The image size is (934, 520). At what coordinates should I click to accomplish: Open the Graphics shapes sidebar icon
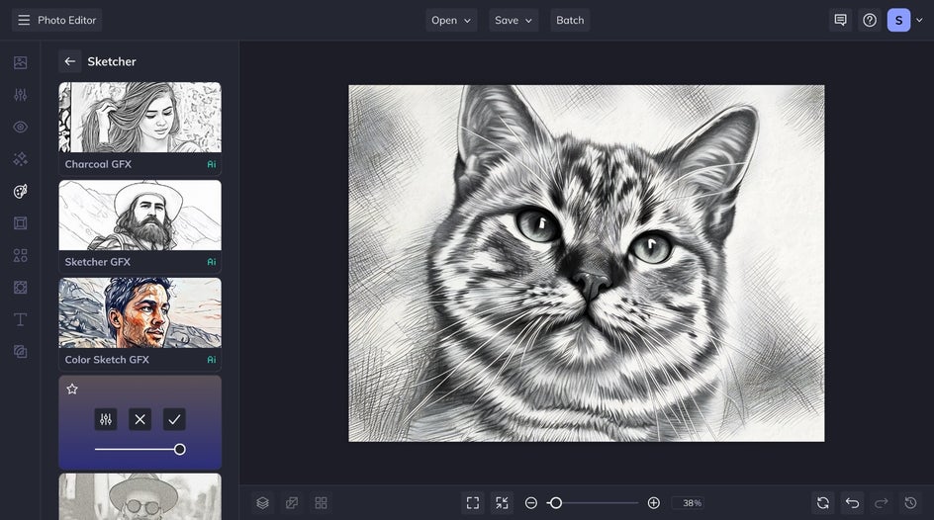pyautogui.click(x=20, y=255)
